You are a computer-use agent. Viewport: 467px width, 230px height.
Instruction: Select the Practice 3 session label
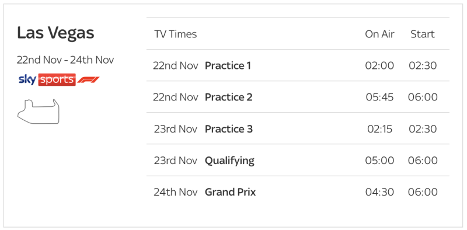pyautogui.click(x=229, y=129)
